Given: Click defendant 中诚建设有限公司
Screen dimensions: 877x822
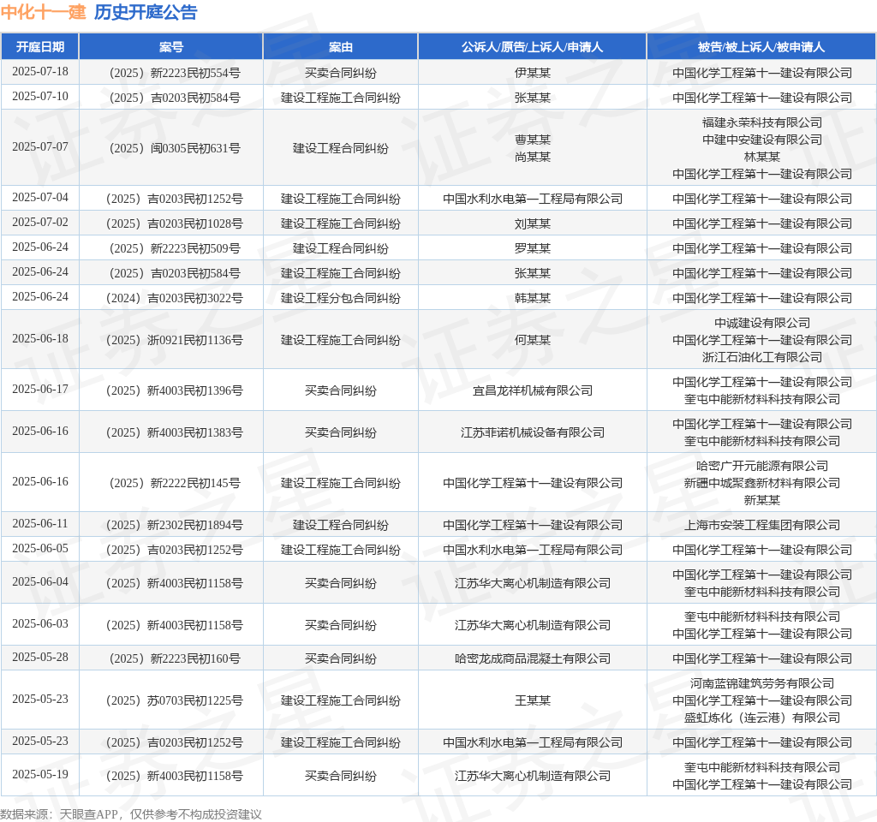Looking at the screenshot, I should pos(761,323).
